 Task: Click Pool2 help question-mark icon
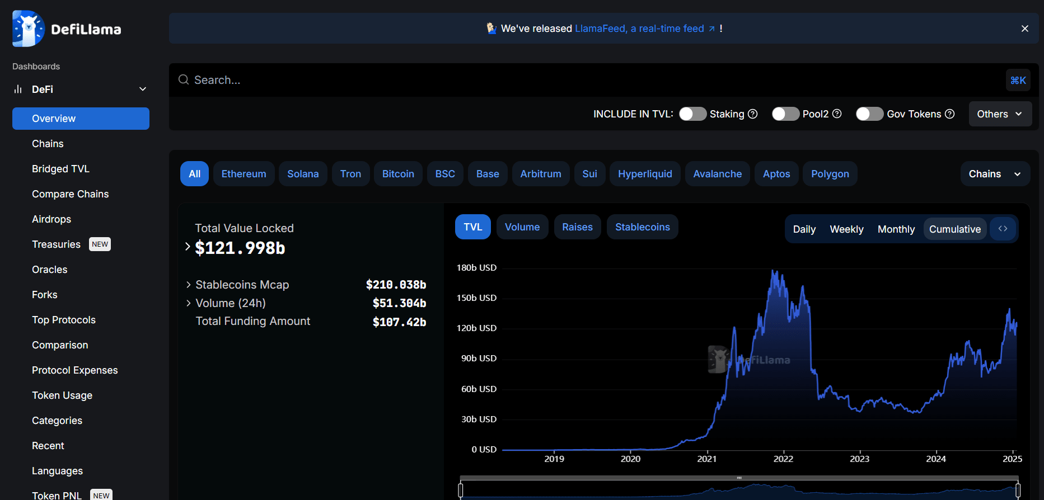(837, 114)
